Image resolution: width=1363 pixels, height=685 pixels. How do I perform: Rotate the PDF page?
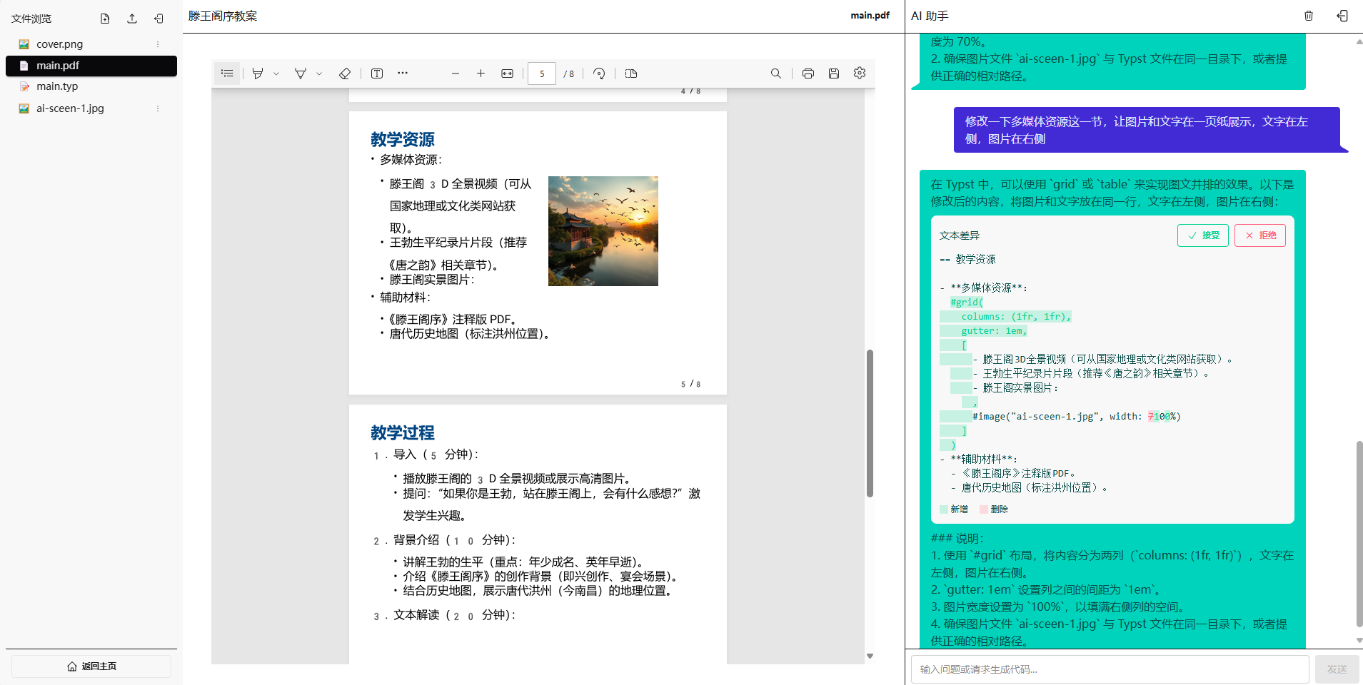tap(599, 73)
